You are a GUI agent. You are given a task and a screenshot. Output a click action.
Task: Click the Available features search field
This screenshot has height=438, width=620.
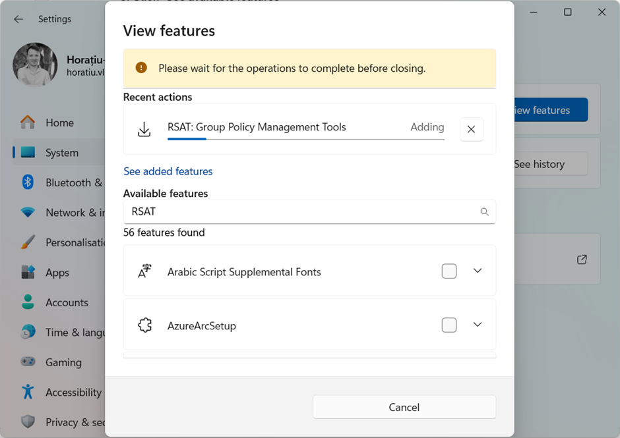(300, 212)
